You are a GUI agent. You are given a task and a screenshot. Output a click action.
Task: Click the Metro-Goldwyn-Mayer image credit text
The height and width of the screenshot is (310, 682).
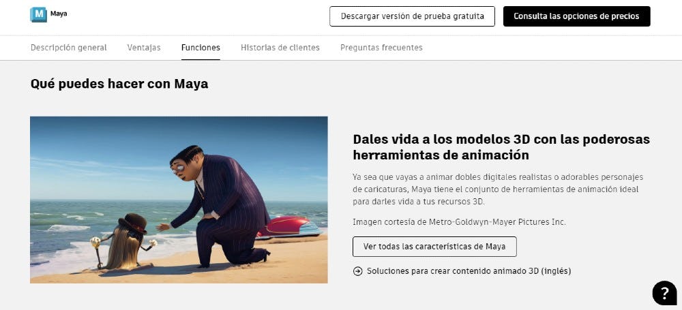[459, 222]
